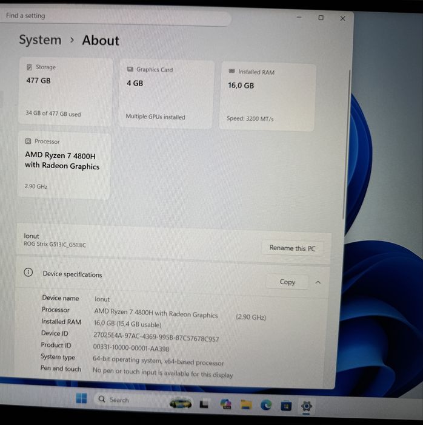Click the yellow car widget icon on taskbar
This screenshot has width=423, height=425.
coord(181,403)
